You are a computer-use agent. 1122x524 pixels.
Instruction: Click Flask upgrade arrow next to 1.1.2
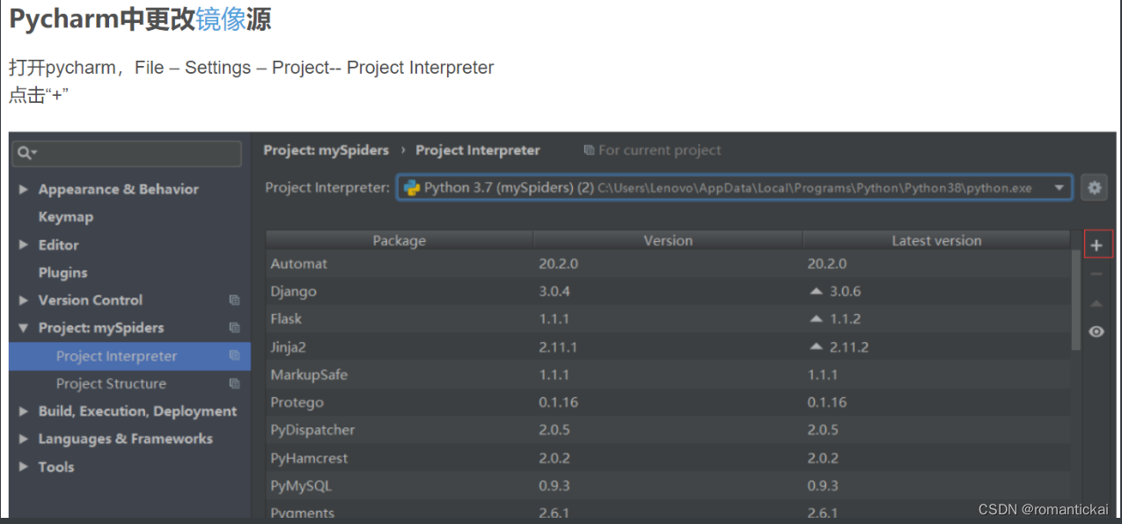point(816,318)
